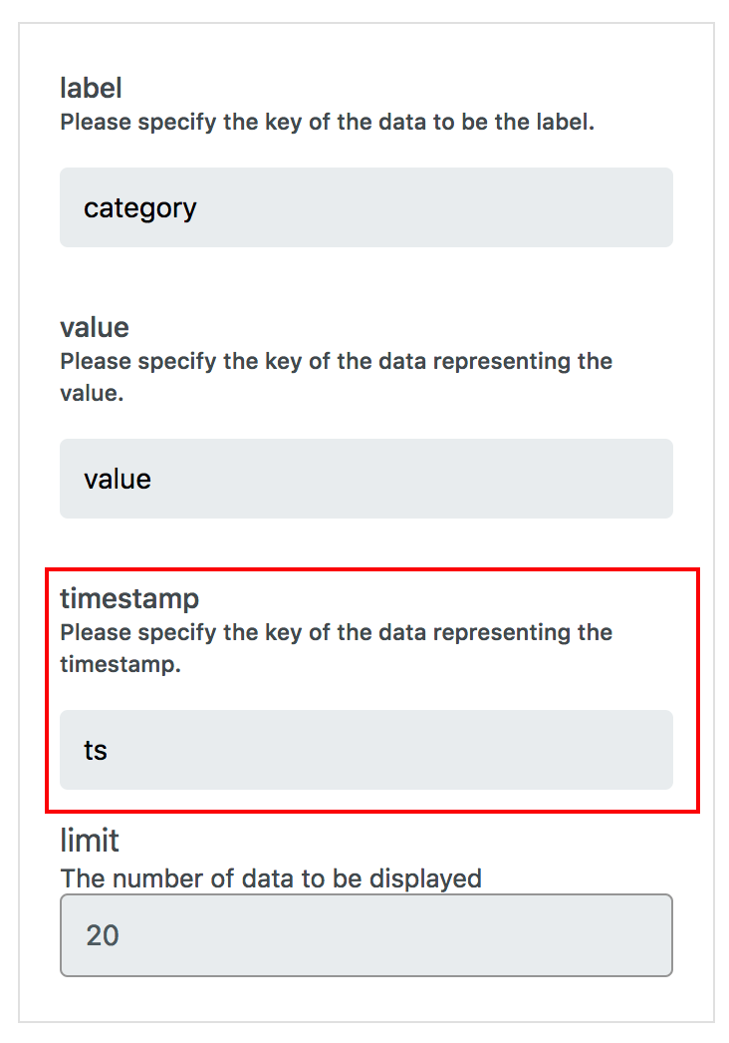Viewport: 729px width, 1043px height.
Task: Click the text 'ts' in timestamp field
Action: pyautogui.click(x=96, y=750)
